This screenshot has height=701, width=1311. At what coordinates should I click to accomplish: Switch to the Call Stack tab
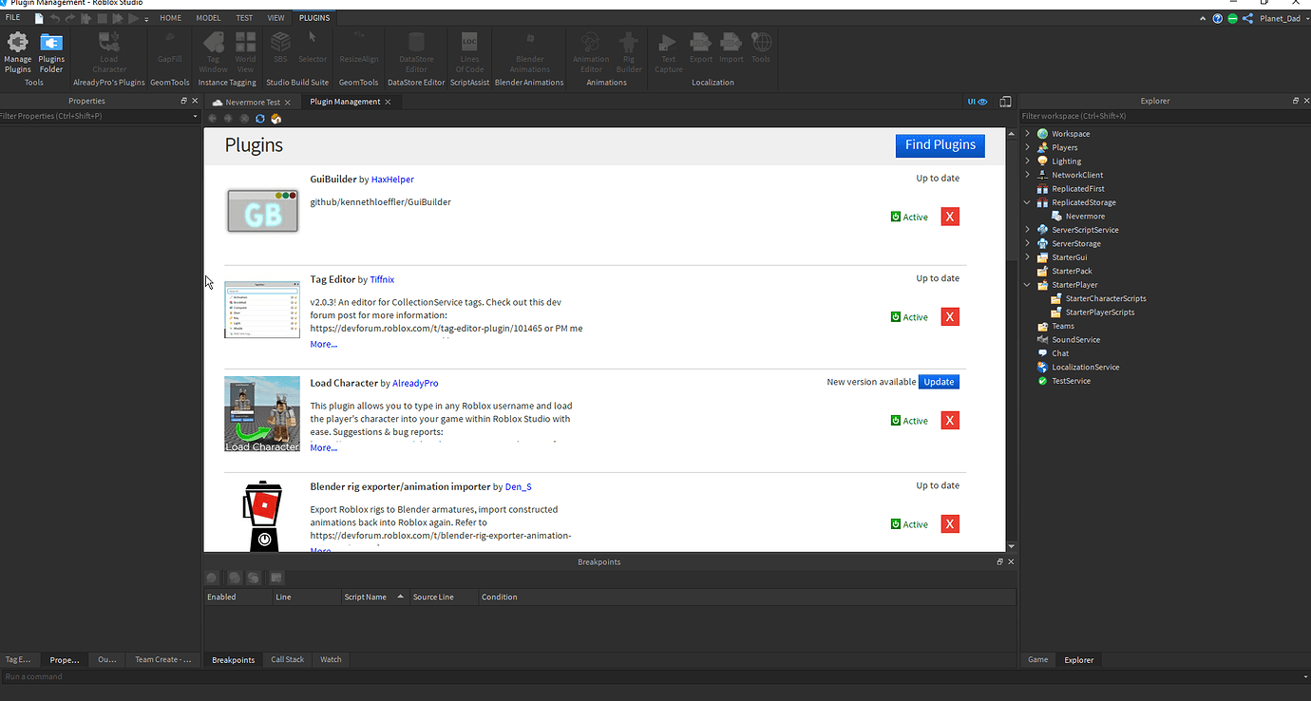point(288,659)
